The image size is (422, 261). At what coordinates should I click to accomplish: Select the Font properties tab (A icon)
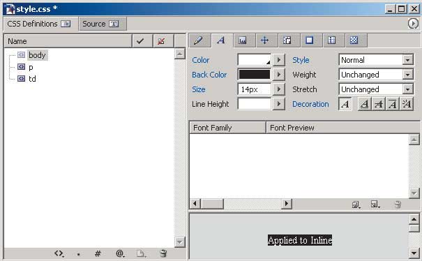tap(222, 40)
